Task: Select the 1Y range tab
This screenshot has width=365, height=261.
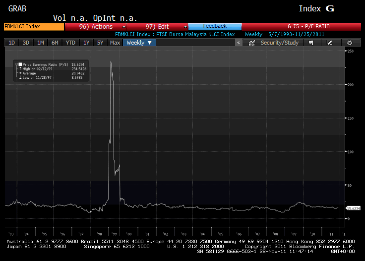Action: (x=86, y=43)
